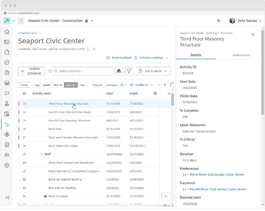Open the filter funnel button
Viewport: 265px width, 211px height.
pos(129,71)
